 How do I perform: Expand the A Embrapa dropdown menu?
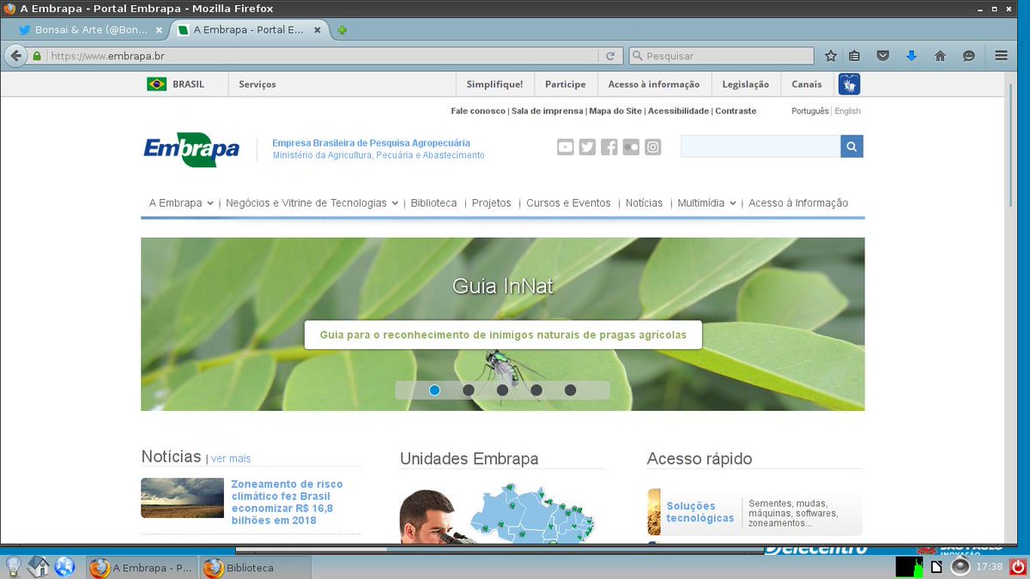click(x=181, y=203)
